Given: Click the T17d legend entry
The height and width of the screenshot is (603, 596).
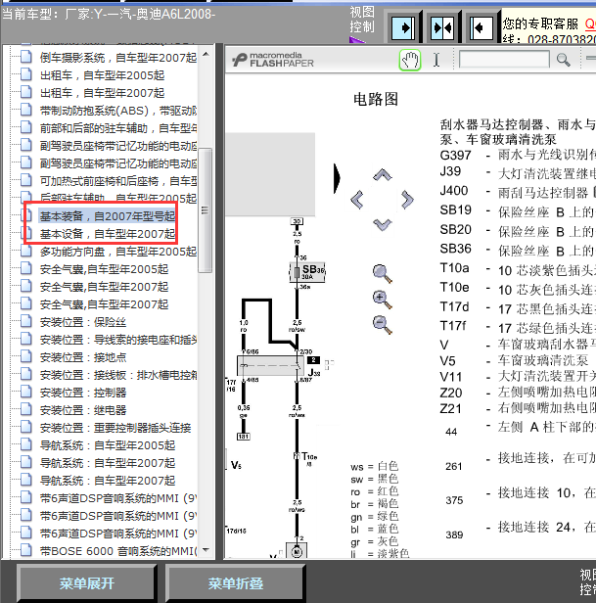Looking at the screenshot, I should pos(518,307).
